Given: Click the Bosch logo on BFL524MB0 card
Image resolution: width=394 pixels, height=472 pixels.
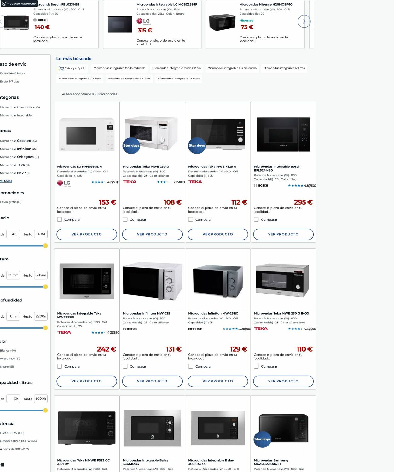Looking at the screenshot, I should (261, 186).
